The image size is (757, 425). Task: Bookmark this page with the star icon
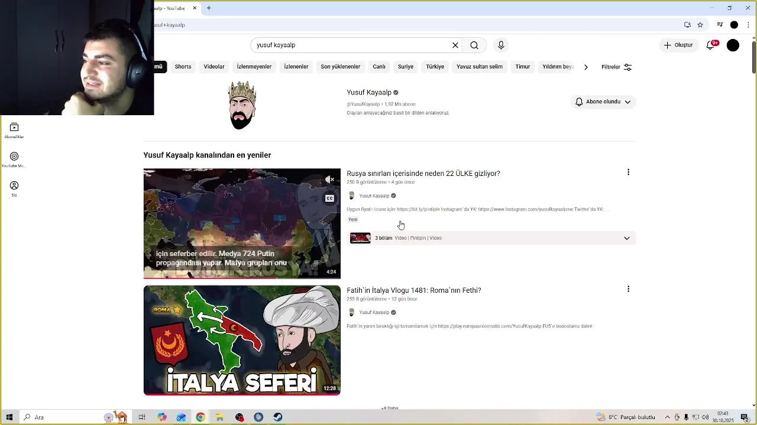point(700,25)
